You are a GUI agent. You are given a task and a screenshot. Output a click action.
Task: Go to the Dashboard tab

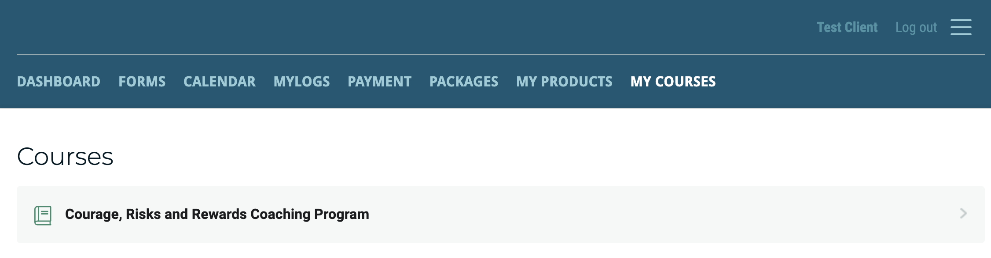click(59, 82)
